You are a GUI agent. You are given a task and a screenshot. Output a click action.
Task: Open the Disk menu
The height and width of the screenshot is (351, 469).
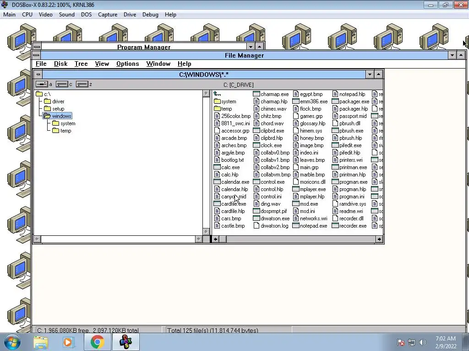pyautogui.click(x=61, y=64)
